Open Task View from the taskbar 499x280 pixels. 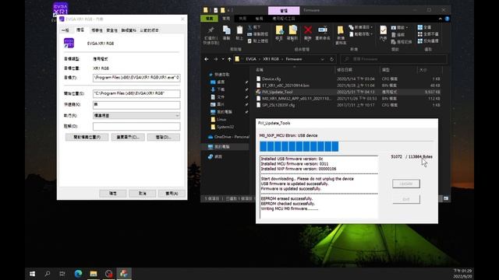[62, 273]
